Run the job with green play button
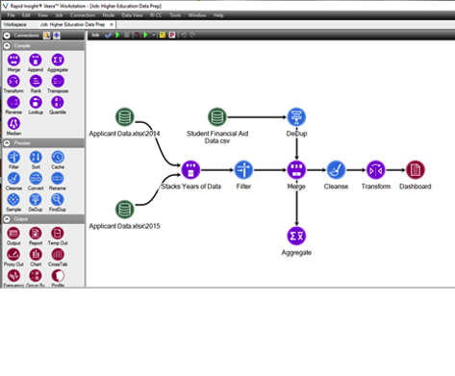This screenshot has width=455, height=376. (x=117, y=35)
